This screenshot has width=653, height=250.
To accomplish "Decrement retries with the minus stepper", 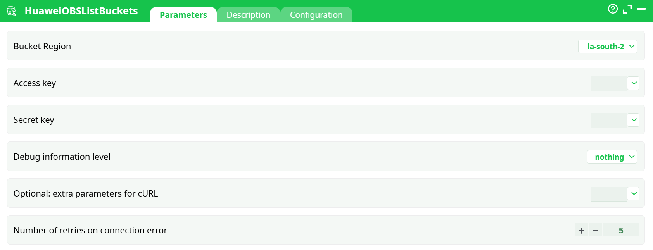I will click(x=596, y=230).
